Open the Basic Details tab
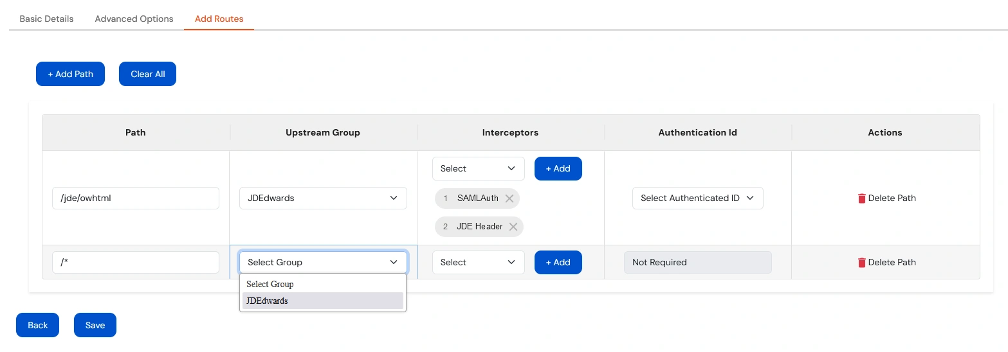This screenshot has width=1008, height=352. [x=46, y=19]
